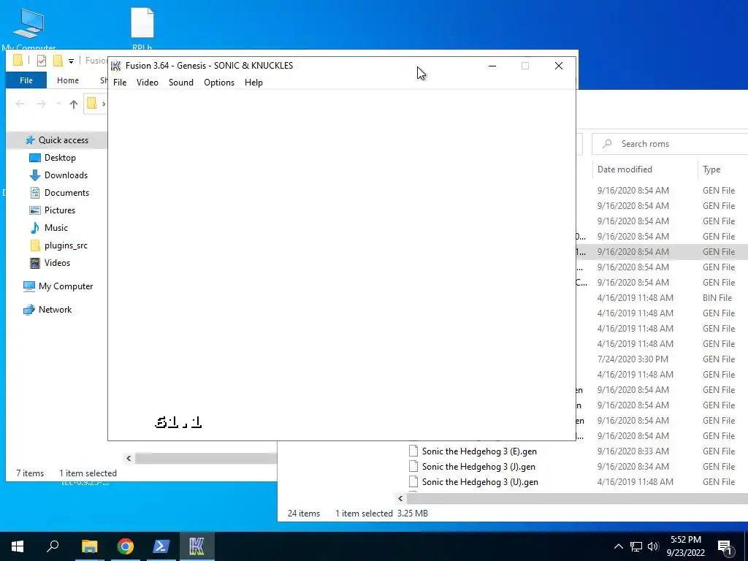Open the Help menu in Fusion

click(x=253, y=83)
